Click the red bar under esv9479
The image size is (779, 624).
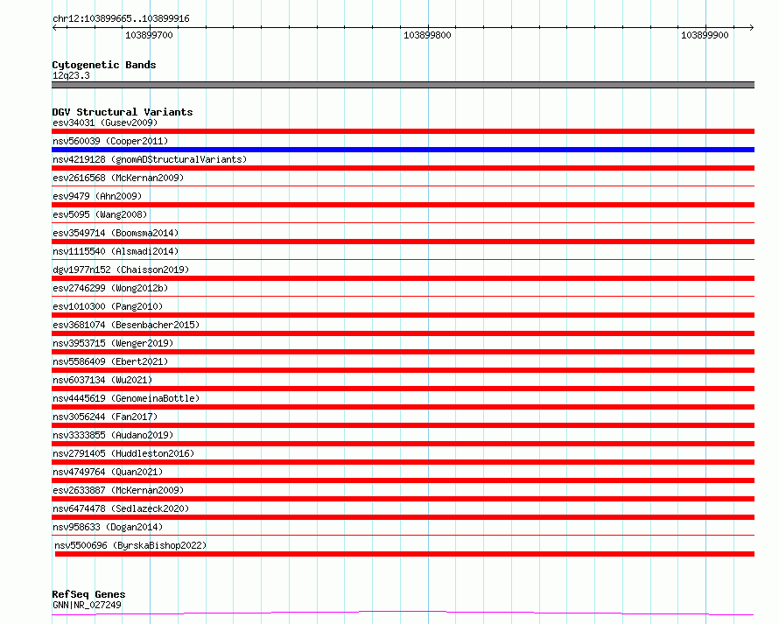403,205
